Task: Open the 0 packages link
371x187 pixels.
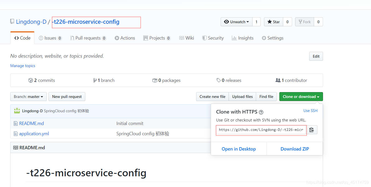Action: (166, 80)
